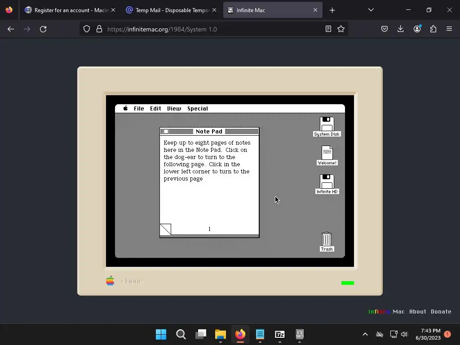The image size is (460, 345).
Task: Click the Firefox taskbar icon
Action: click(x=240, y=334)
